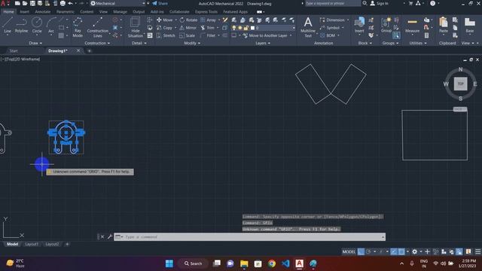Viewport: 482px width, 271px height.
Task: Toggle 2D object snap button
Action: [401, 251]
